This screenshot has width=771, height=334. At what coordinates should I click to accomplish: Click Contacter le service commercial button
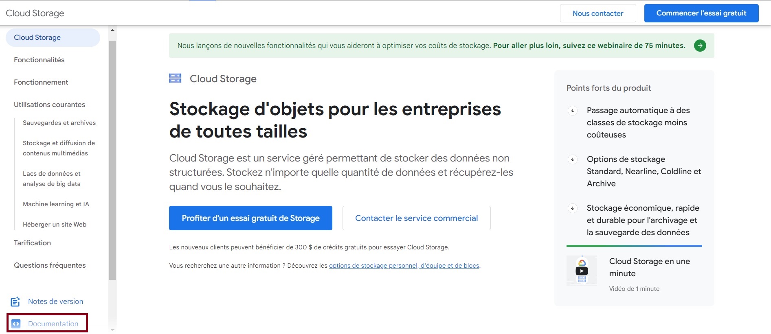point(417,218)
